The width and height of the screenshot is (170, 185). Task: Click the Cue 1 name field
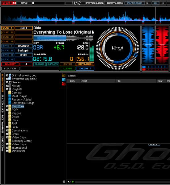click(23, 28)
